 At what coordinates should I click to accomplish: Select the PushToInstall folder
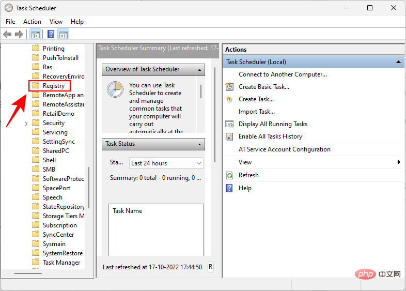(x=60, y=57)
